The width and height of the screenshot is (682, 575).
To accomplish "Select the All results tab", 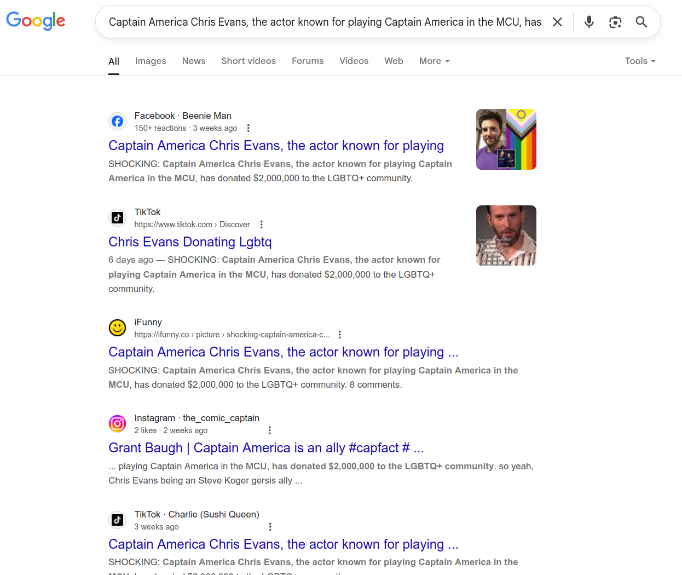I will click(x=114, y=61).
